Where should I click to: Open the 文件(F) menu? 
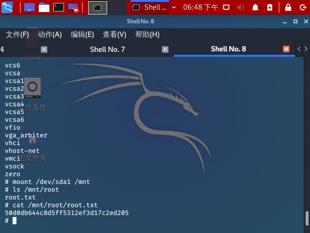(17, 34)
